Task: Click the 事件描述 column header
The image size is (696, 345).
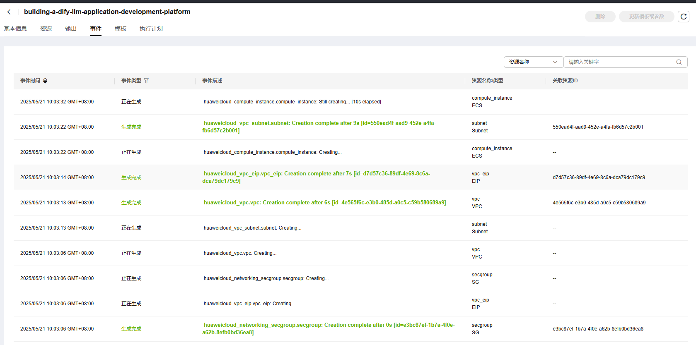Action: click(x=212, y=81)
